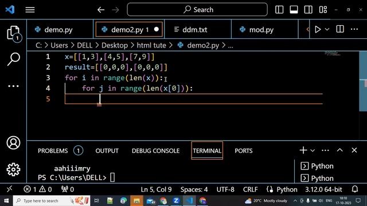This screenshot has height=206, width=367.
Task: Toggle primary side bar layout button
Action: [279, 10]
